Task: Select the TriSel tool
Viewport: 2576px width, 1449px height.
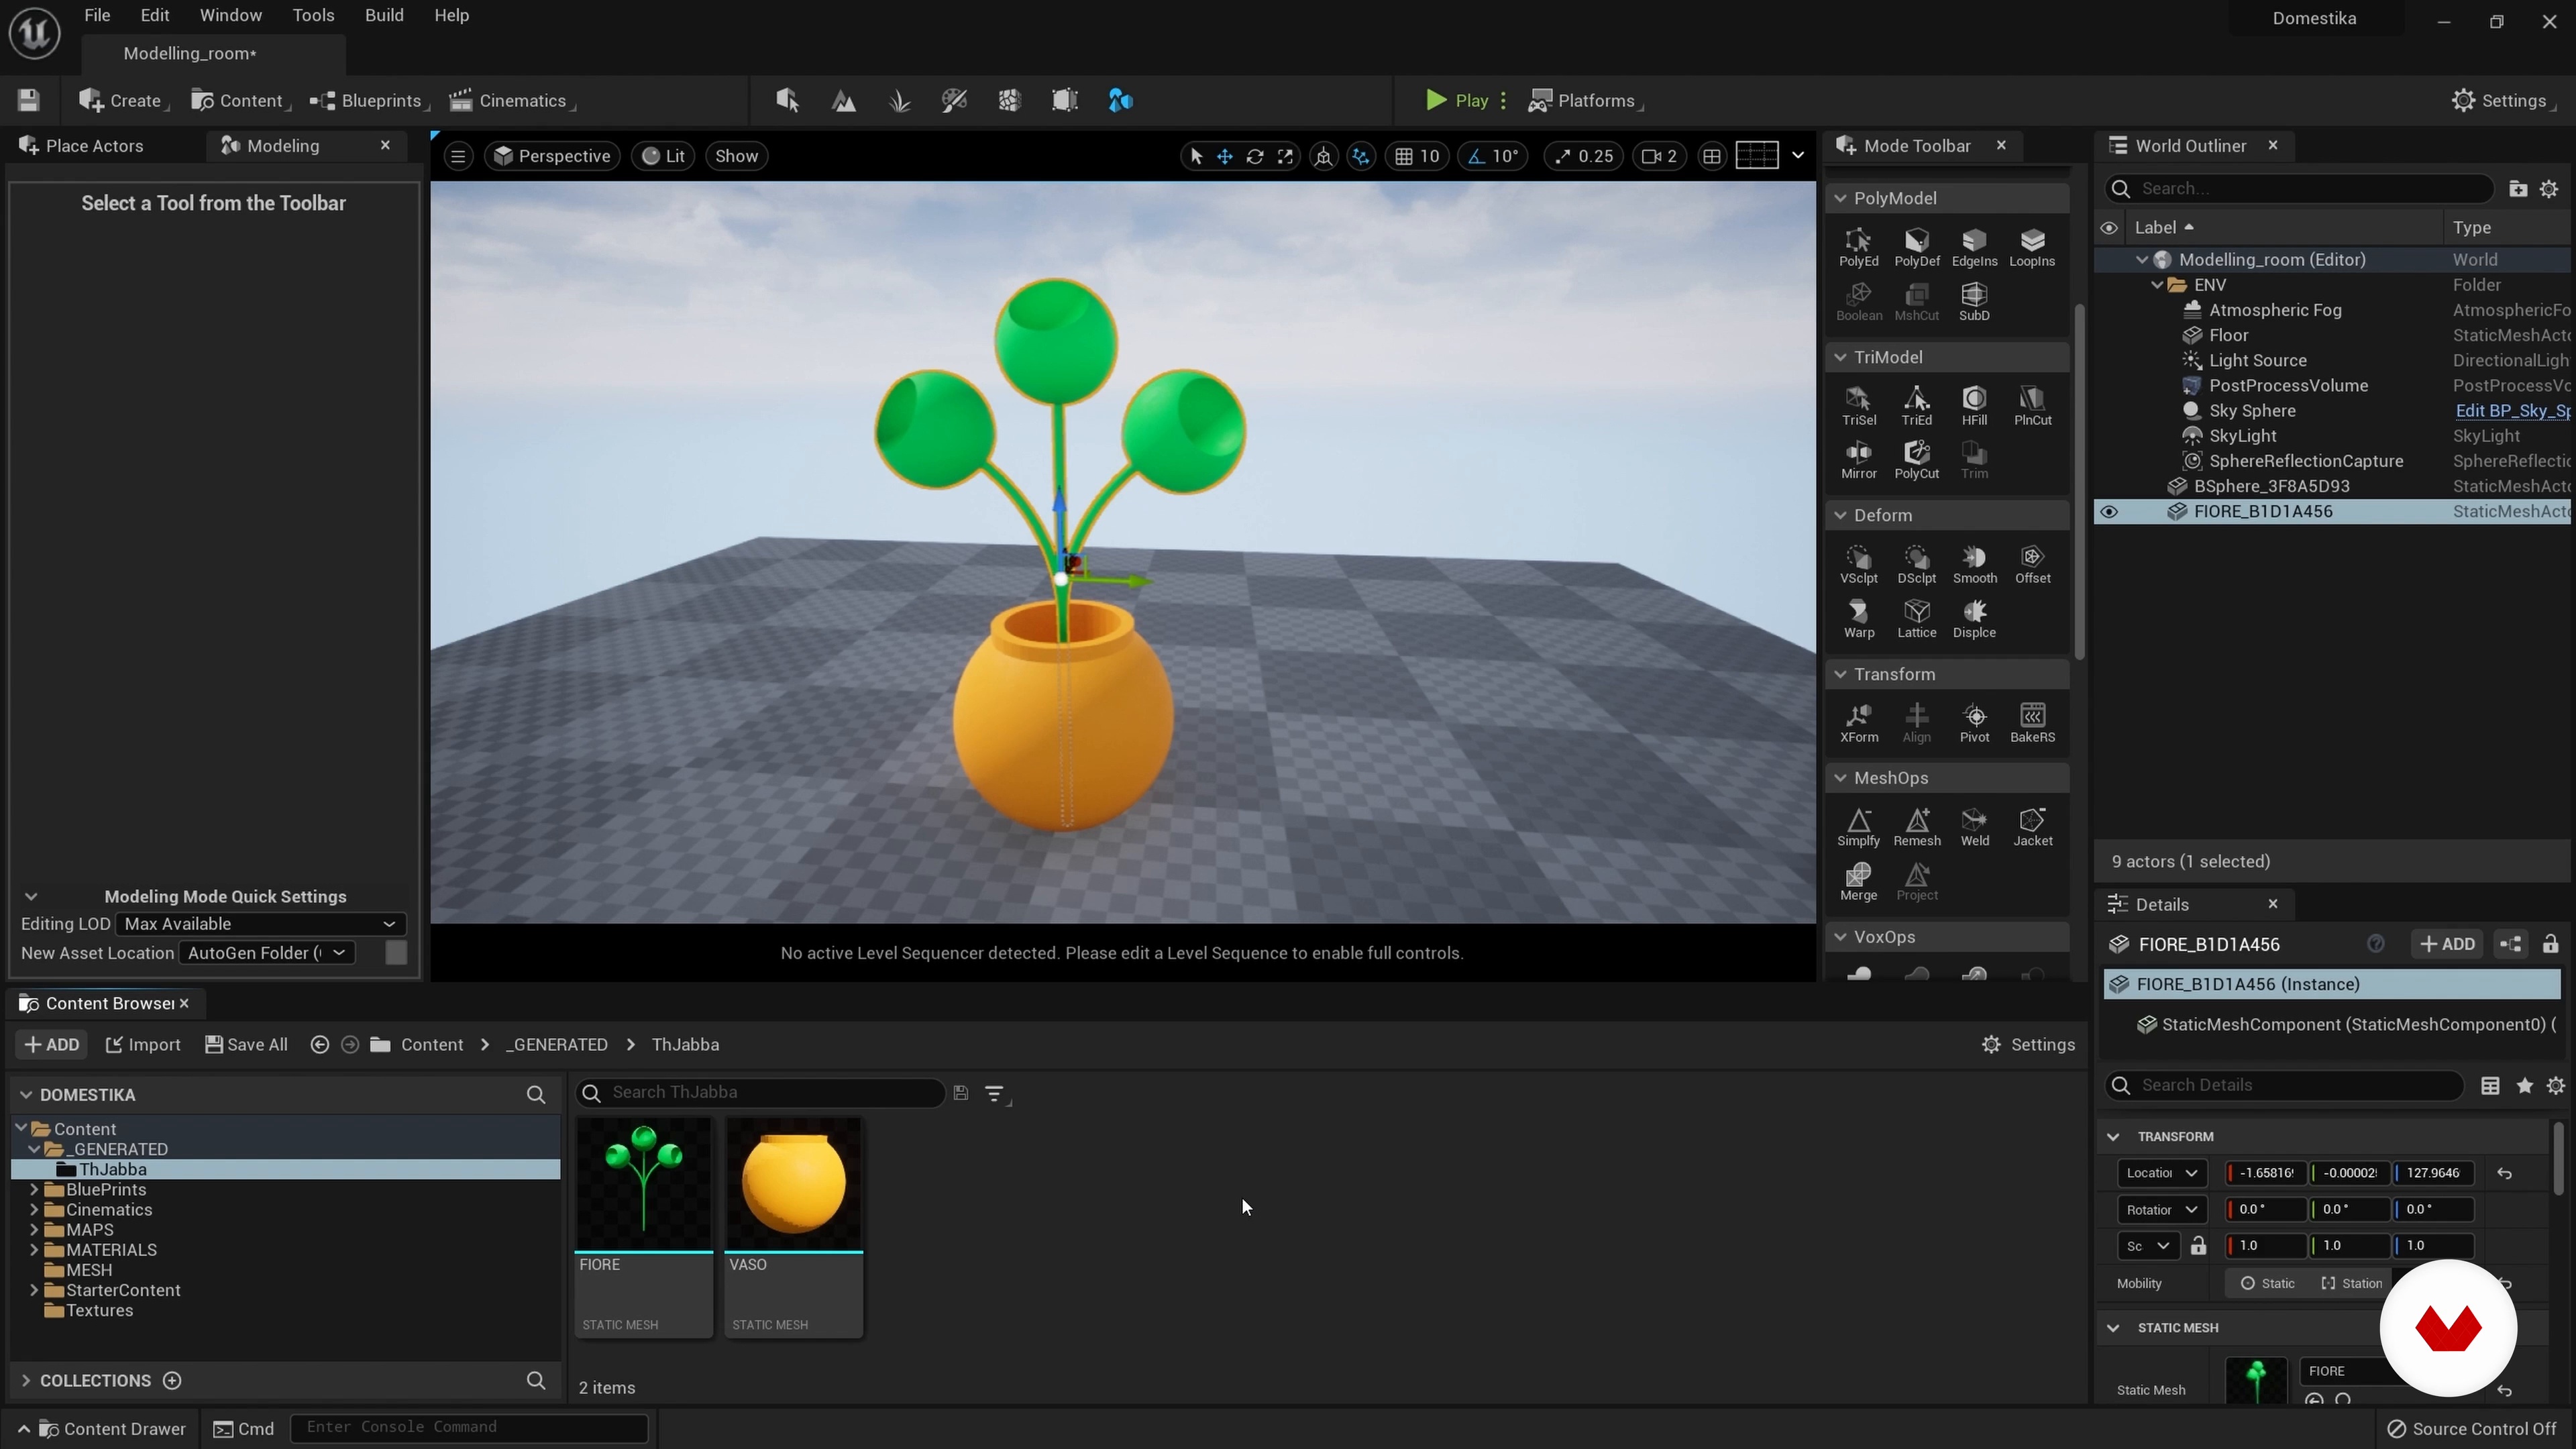Action: pos(1858,406)
